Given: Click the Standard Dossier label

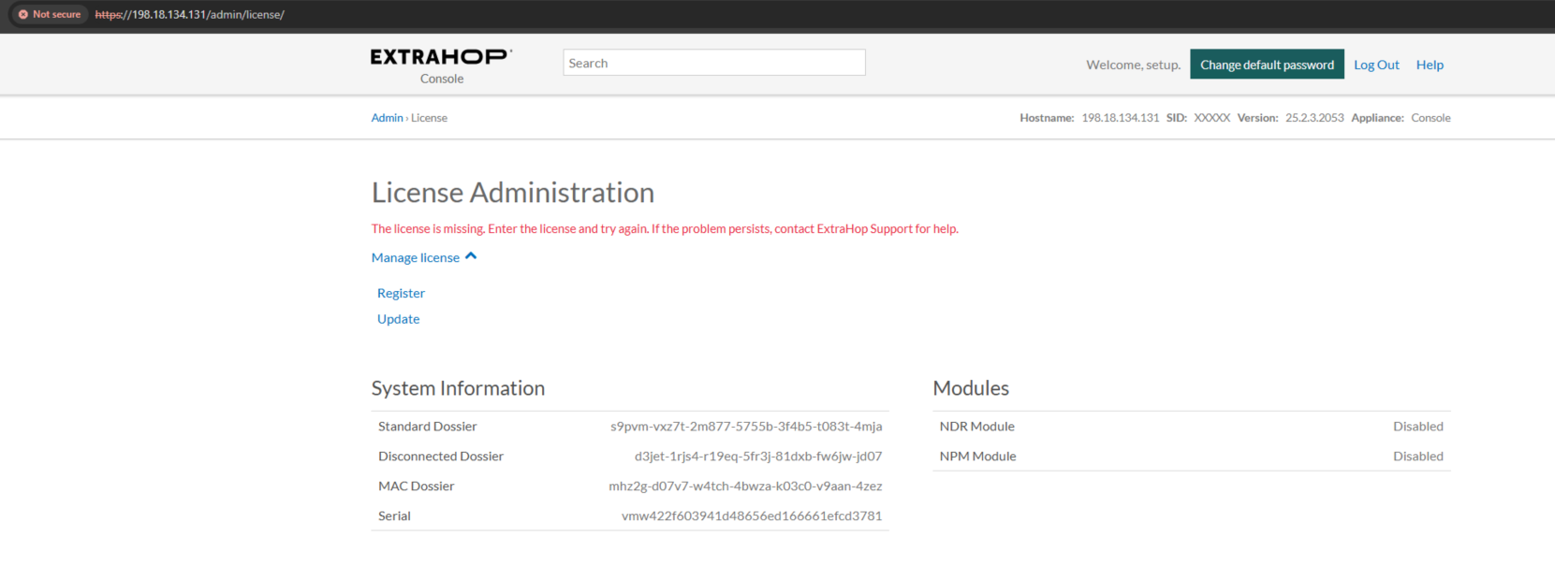Looking at the screenshot, I should click(427, 426).
